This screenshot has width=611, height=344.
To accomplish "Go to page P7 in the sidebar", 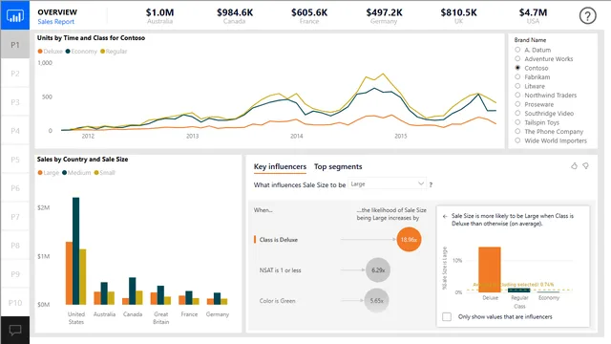I will (15, 217).
